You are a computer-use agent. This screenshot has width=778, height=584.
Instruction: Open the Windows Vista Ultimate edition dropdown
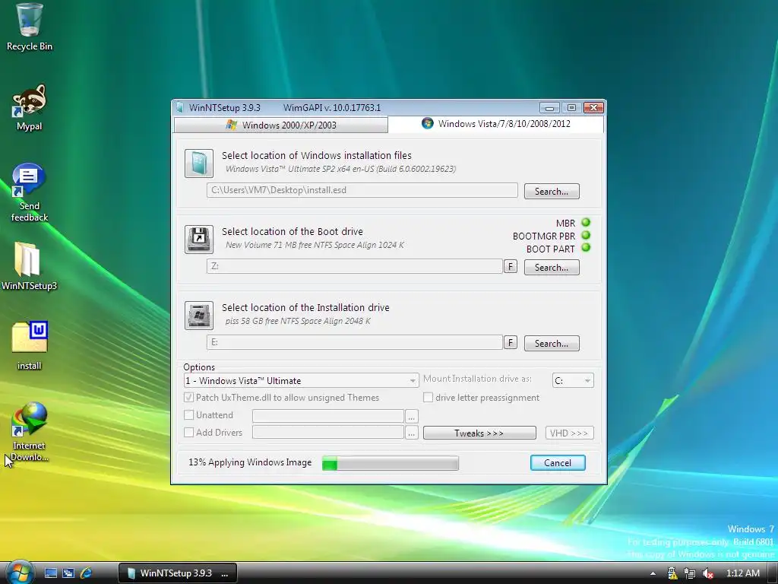tap(301, 381)
